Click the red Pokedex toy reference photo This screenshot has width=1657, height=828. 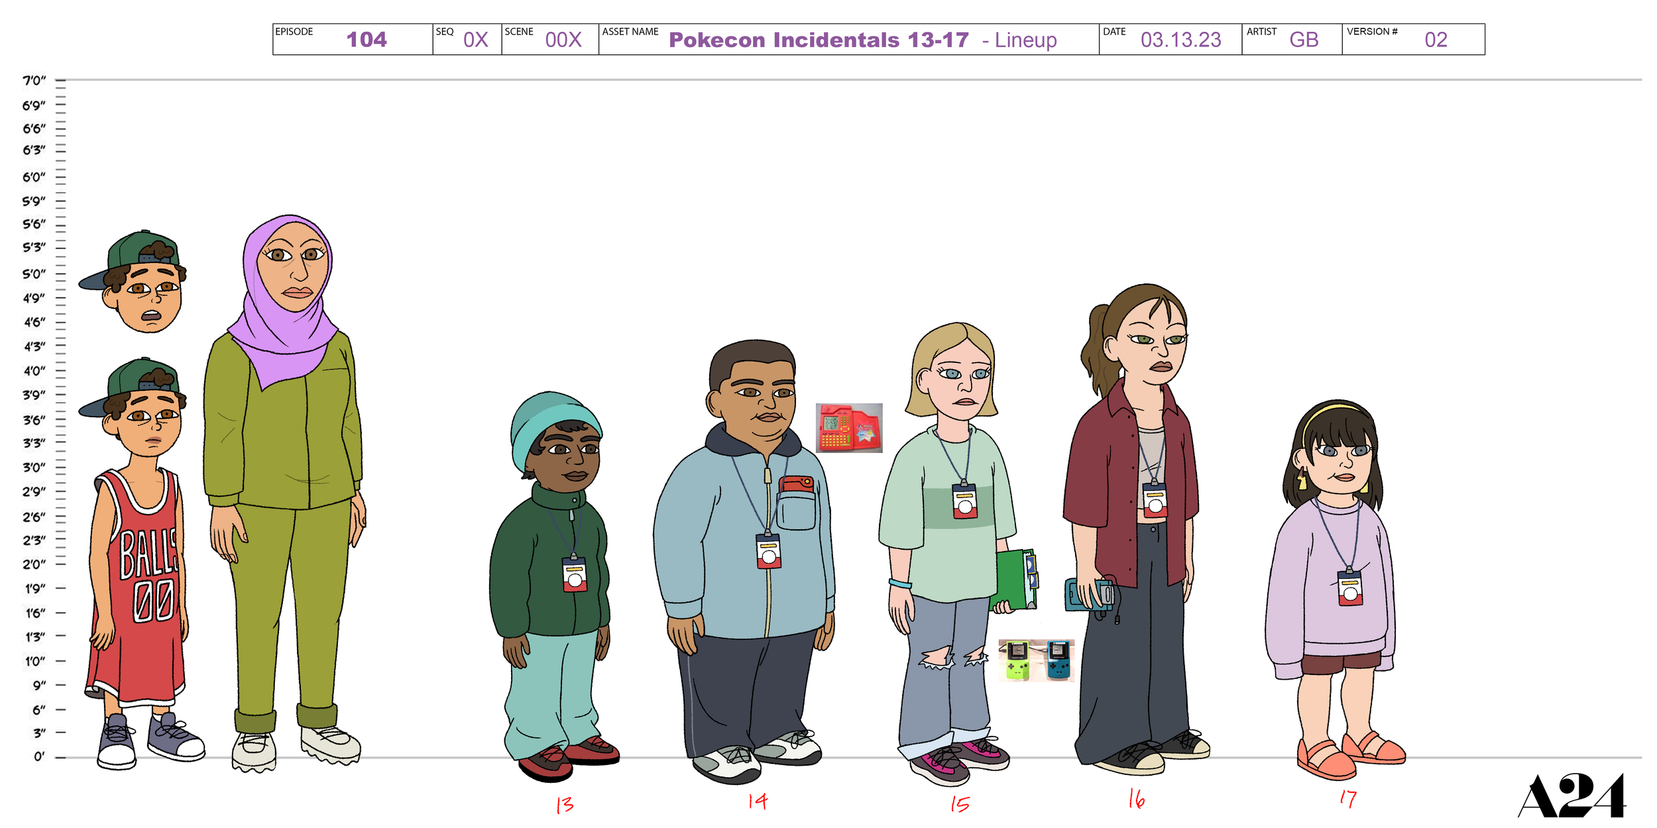(848, 428)
